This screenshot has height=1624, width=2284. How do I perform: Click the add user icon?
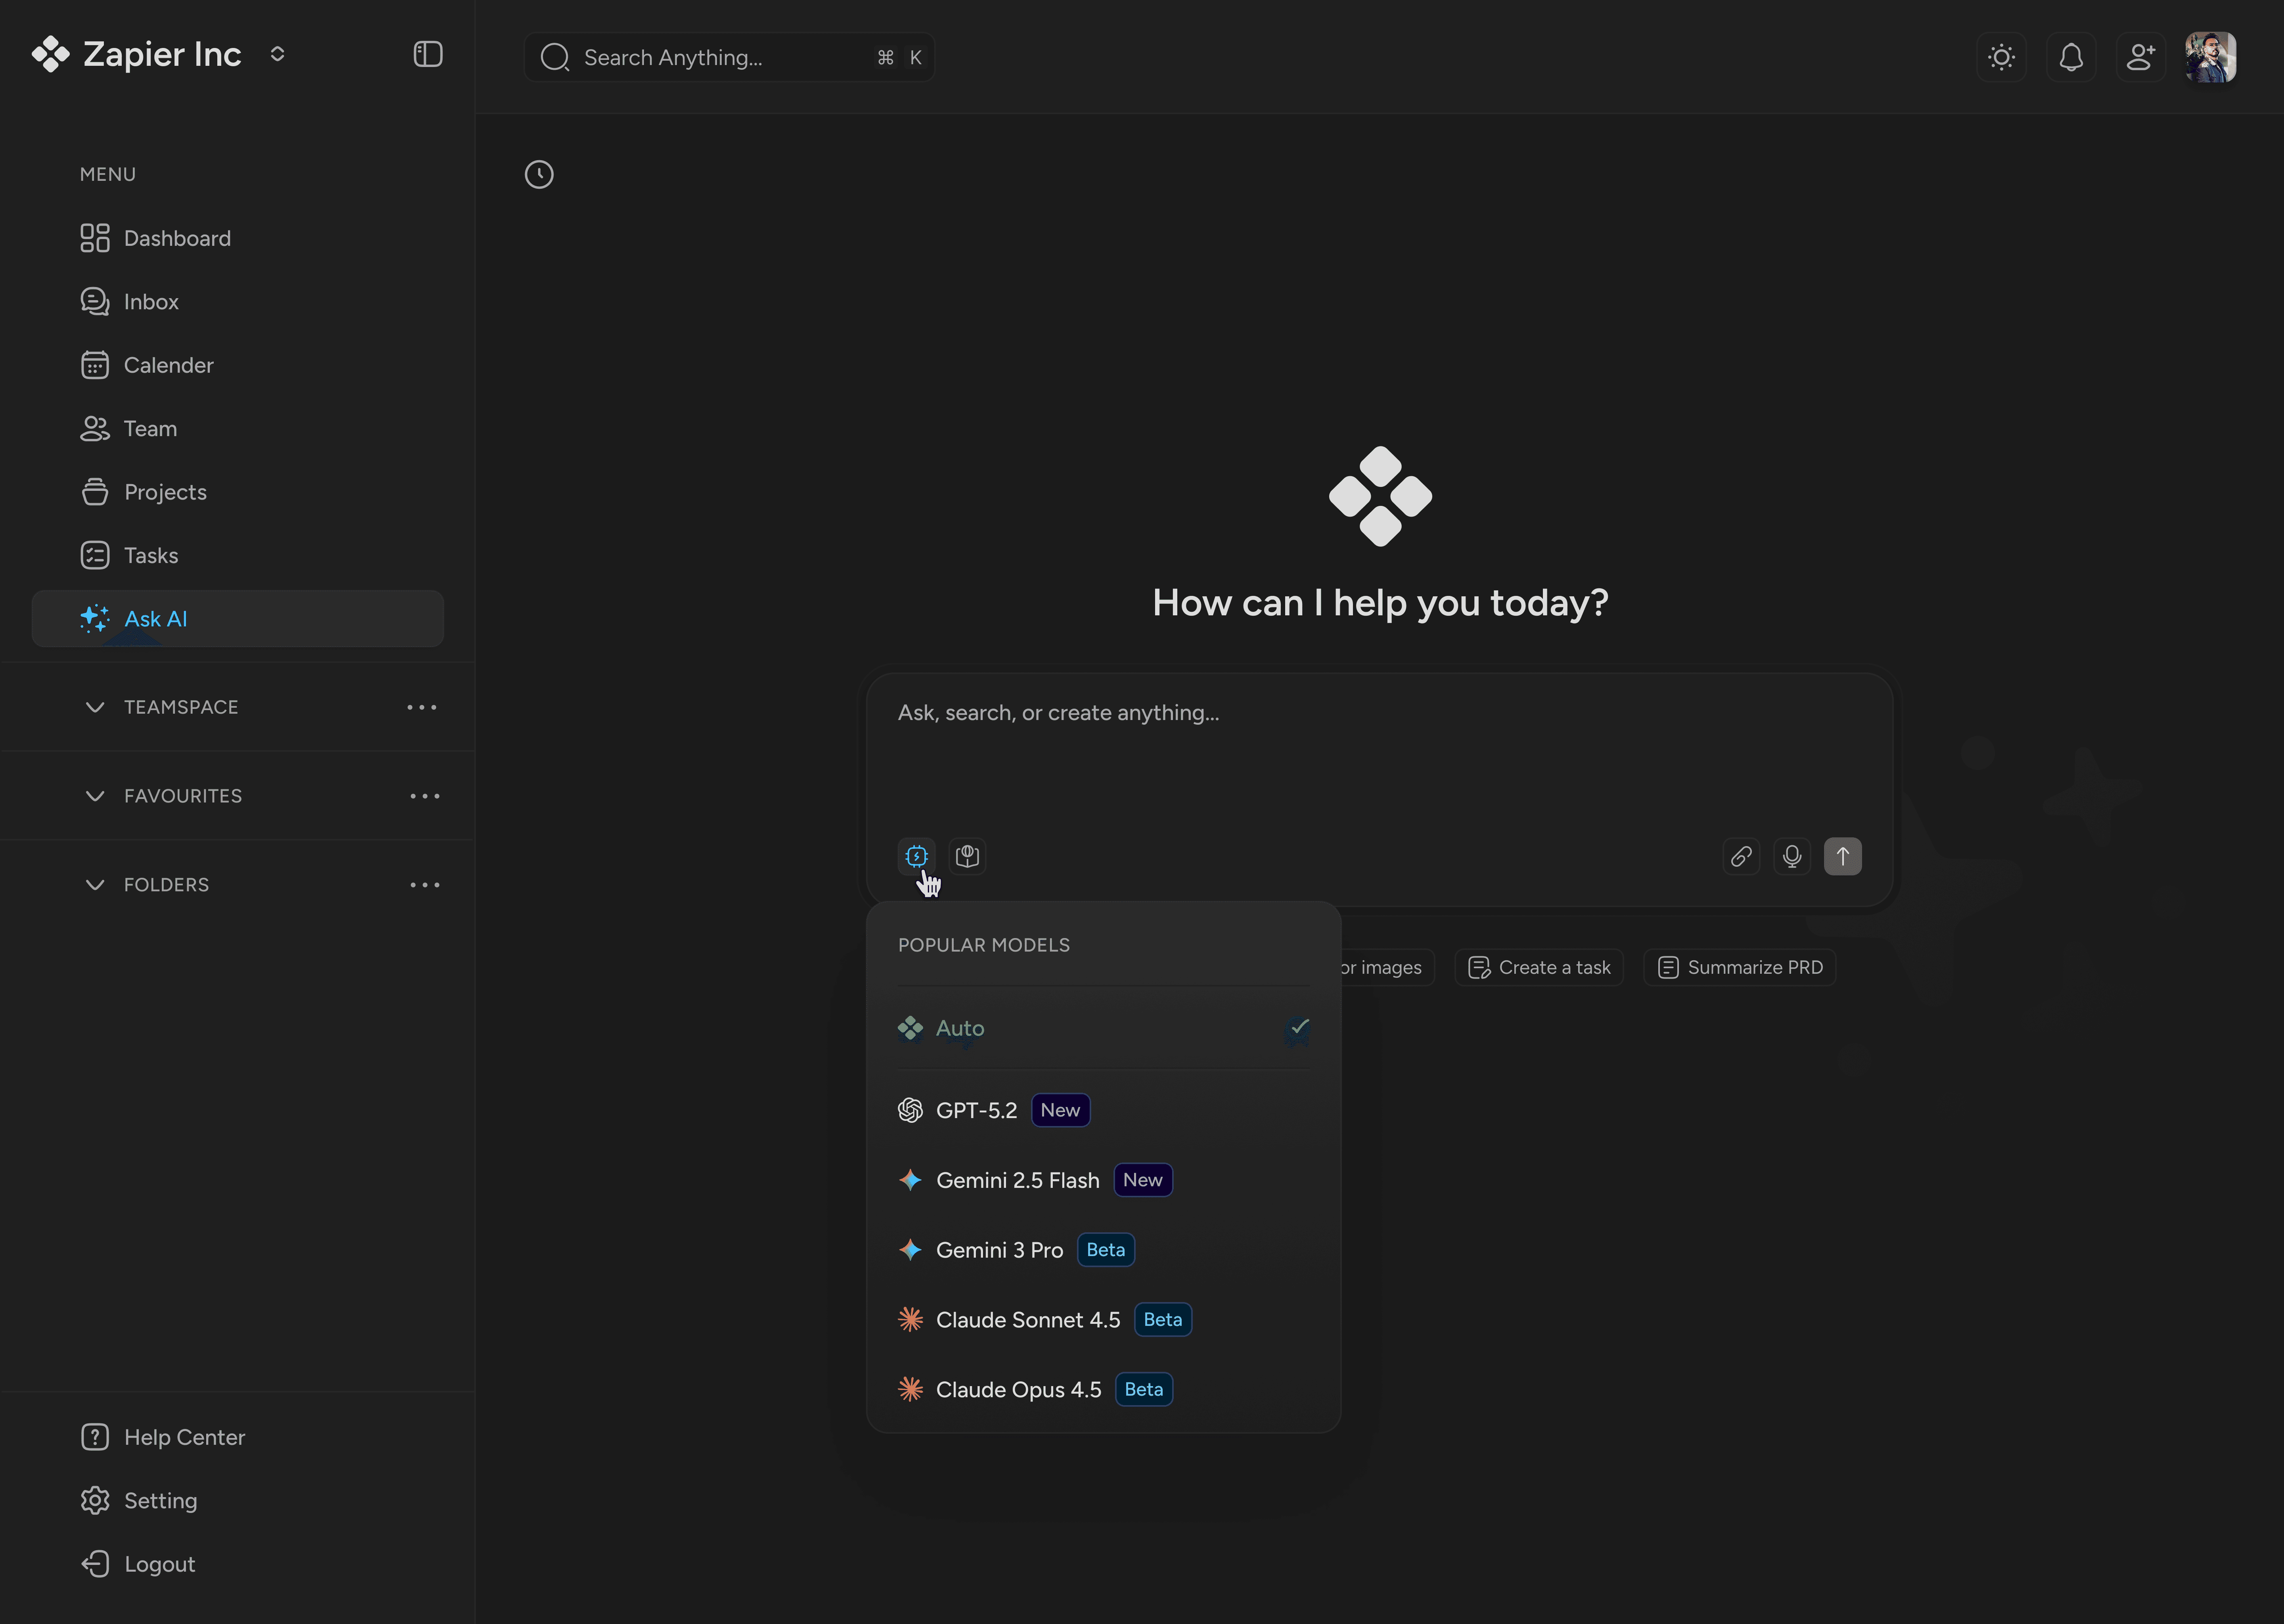click(x=2140, y=57)
